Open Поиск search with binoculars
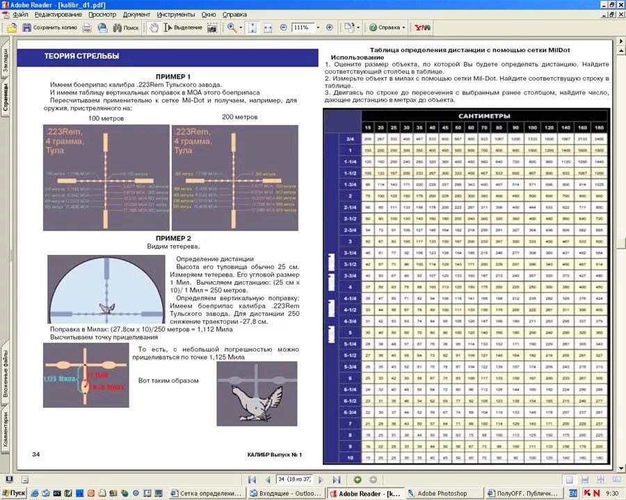Image resolution: width=626 pixels, height=500 pixels. point(125,28)
